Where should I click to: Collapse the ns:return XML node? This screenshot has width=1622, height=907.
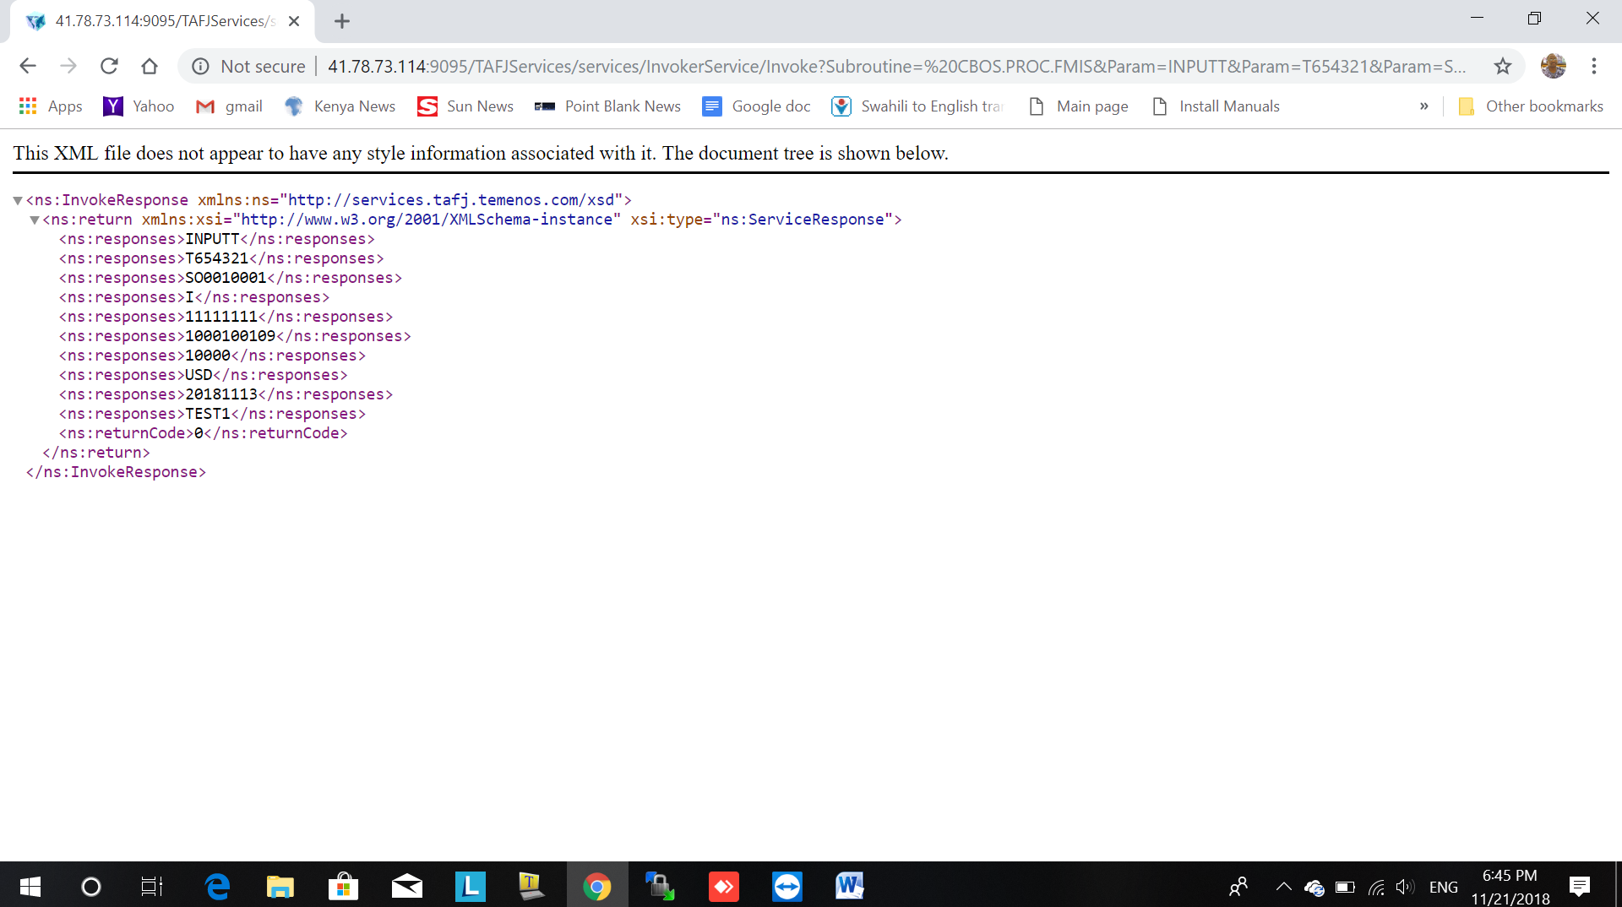35,220
